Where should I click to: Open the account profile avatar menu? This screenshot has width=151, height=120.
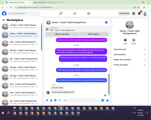coord(145,13)
